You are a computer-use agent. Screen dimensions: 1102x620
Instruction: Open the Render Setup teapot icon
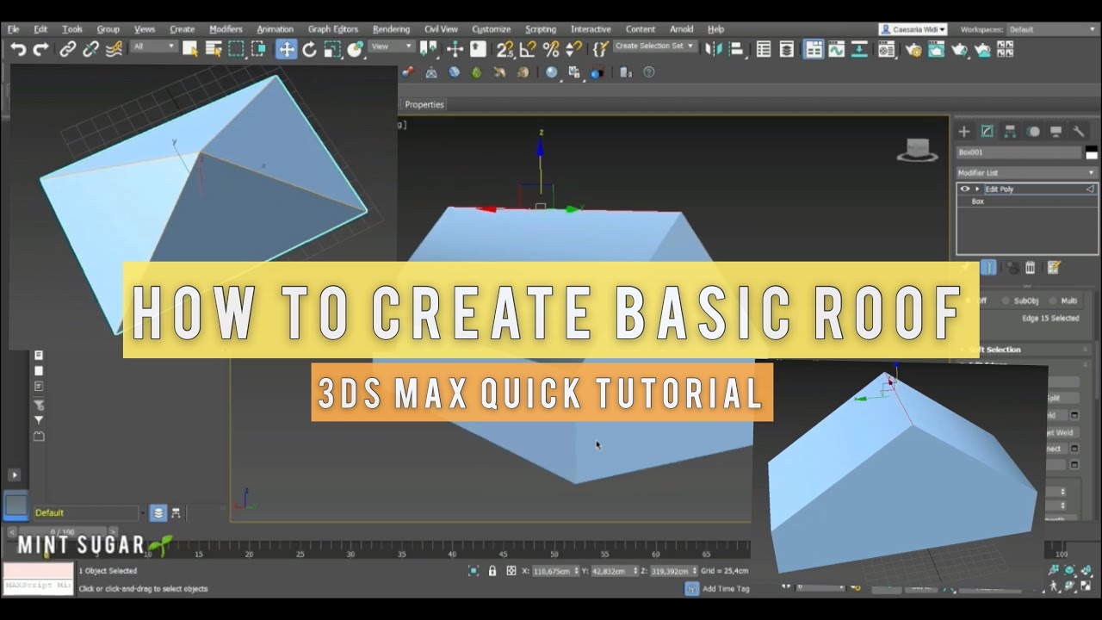tap(913, 49)
